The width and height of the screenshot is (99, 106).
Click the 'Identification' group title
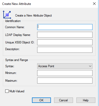tap(13, 21)
